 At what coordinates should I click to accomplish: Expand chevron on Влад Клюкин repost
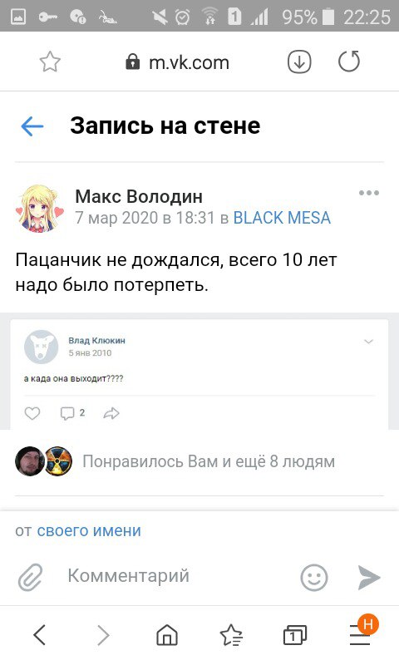click(368, 342)
